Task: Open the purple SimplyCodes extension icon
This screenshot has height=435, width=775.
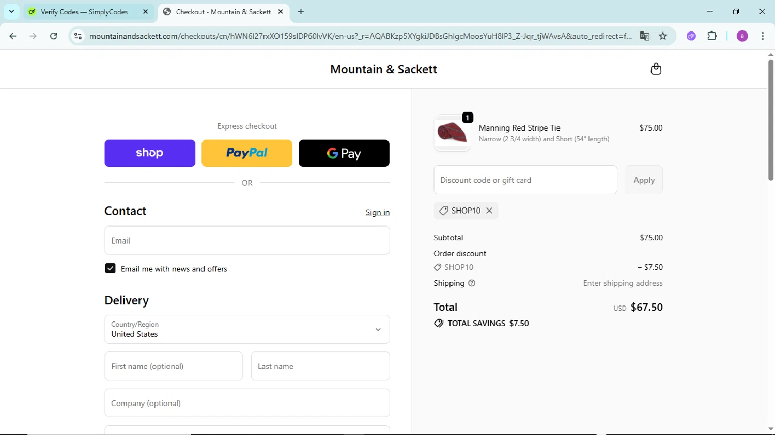Action: [691, 36]
